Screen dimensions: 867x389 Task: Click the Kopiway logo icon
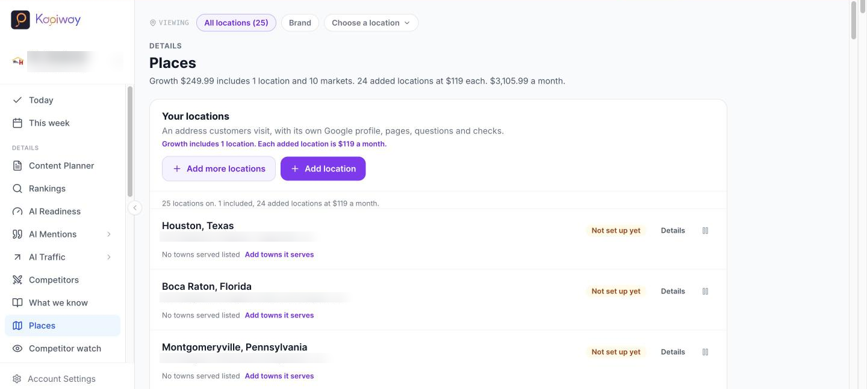tap(20, 20)
